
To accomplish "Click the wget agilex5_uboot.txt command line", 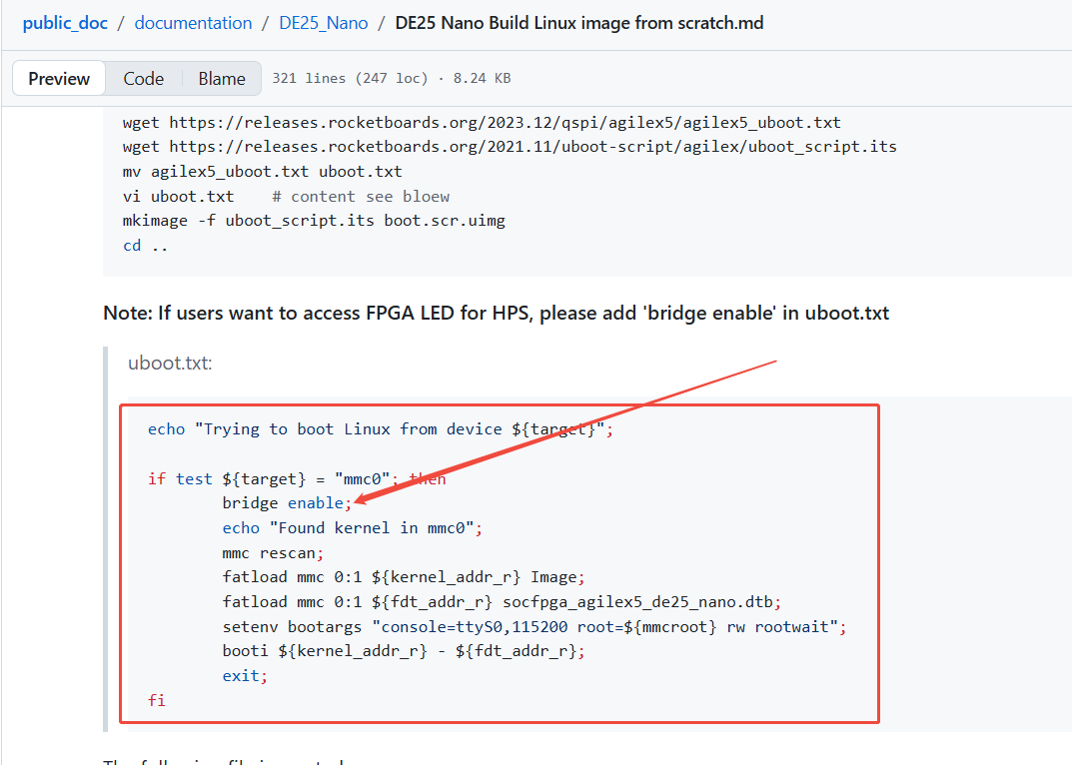I will point(482,123).
